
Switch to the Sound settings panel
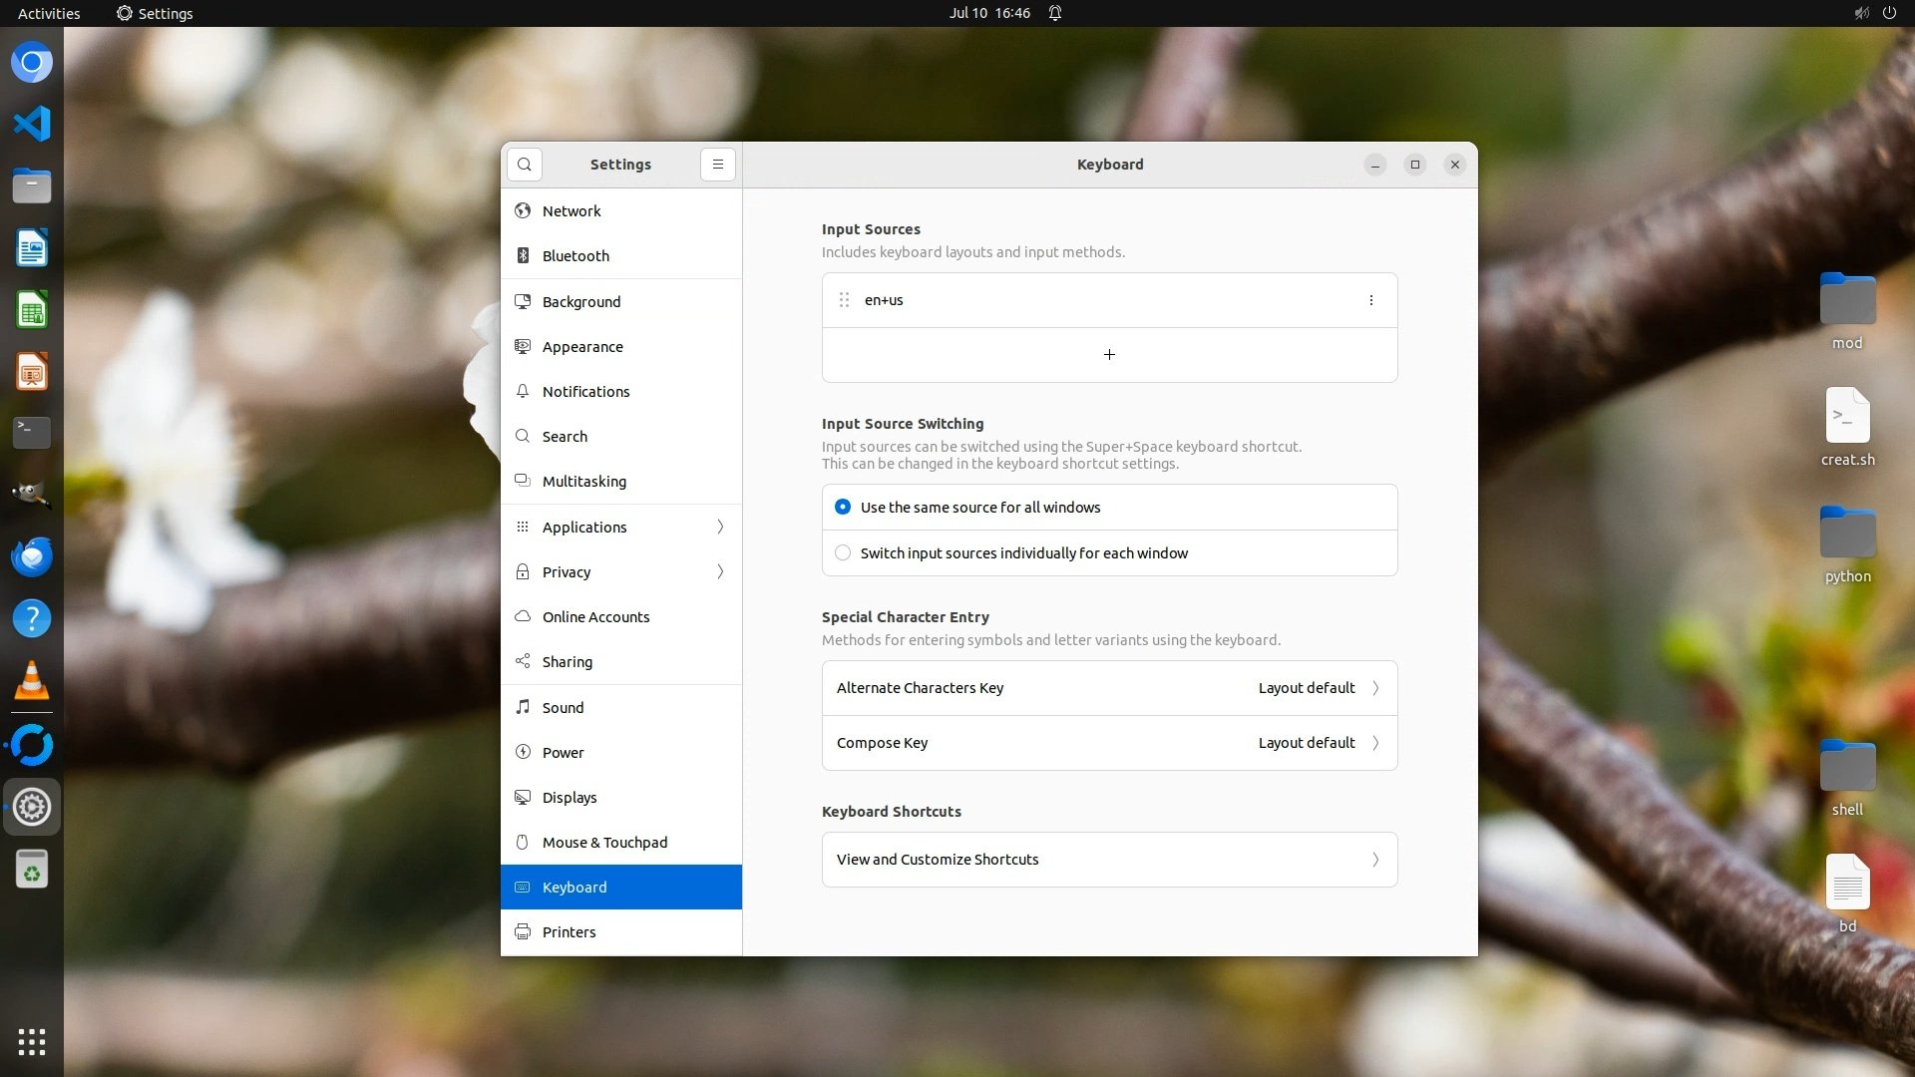click(x=563, y=708)
